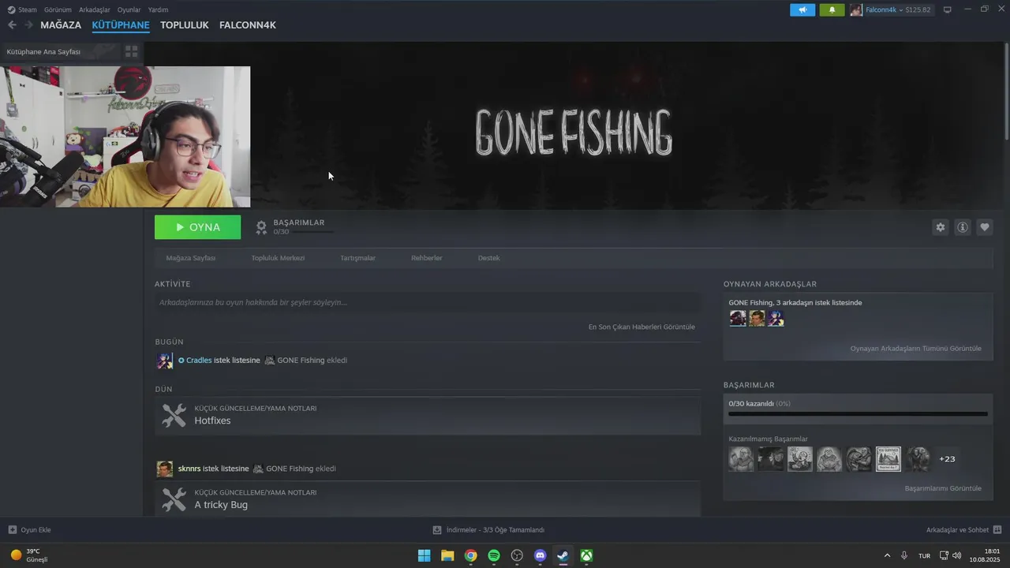Click Oynayan Arkadaşların Tümünü Görüntüle

(915, 349)
